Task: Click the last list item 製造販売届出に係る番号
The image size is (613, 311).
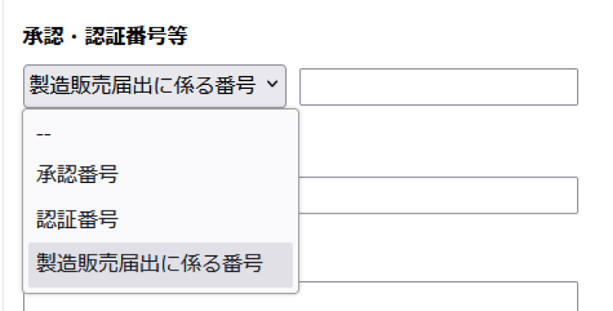Action: [150, 265]
